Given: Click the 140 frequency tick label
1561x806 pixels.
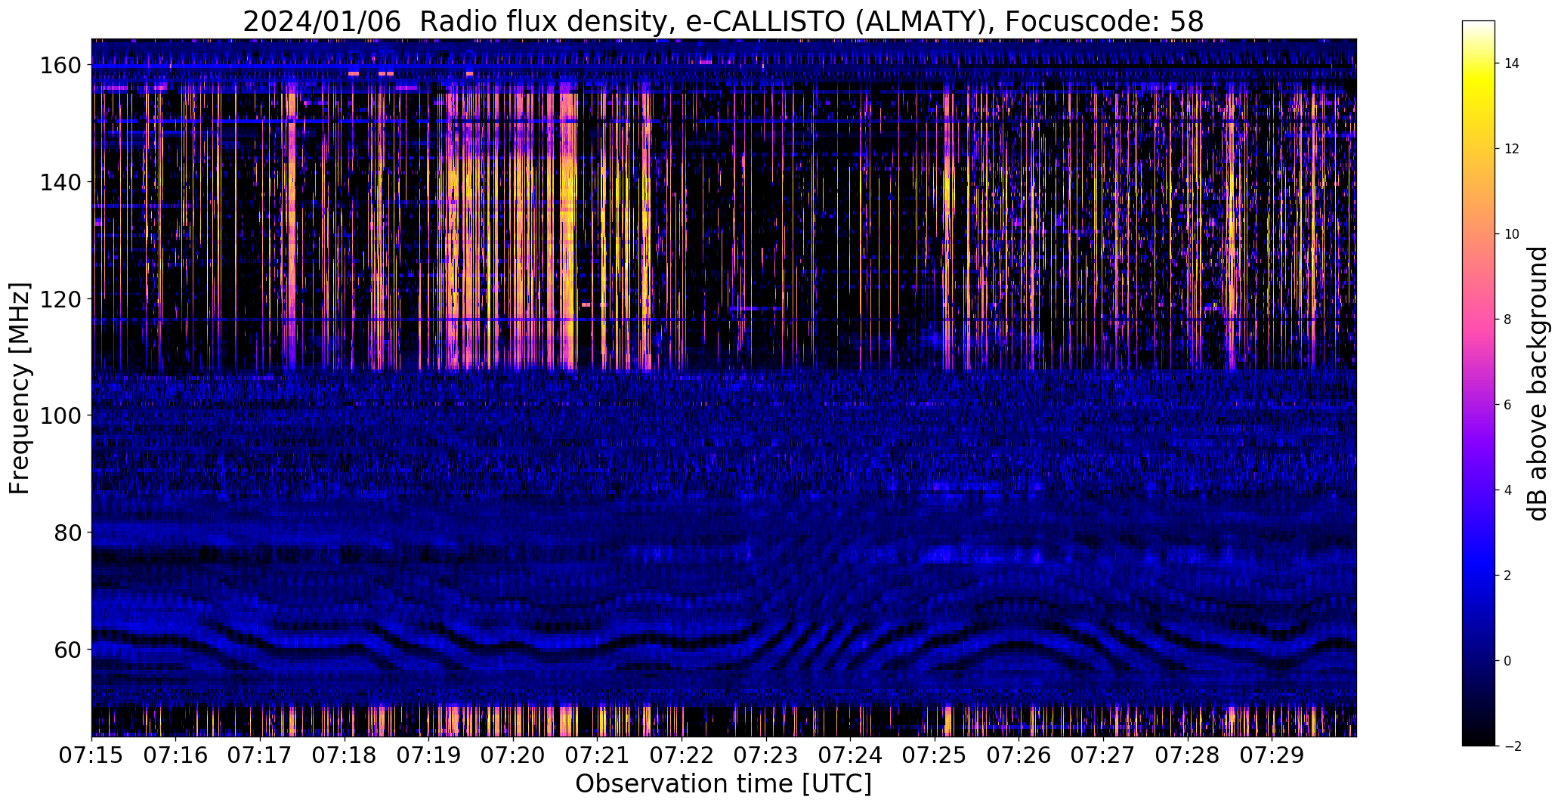Looking at the screenshot, I should pyautogui.click(x=60, y=182).
